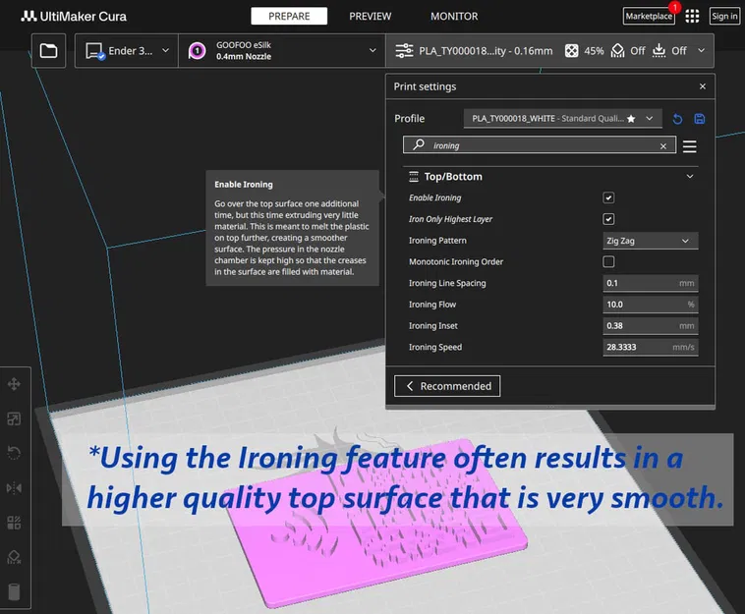This screenshot has height=614, width=745.
Task: Click the infill density icon
Action: pos(572,51)
